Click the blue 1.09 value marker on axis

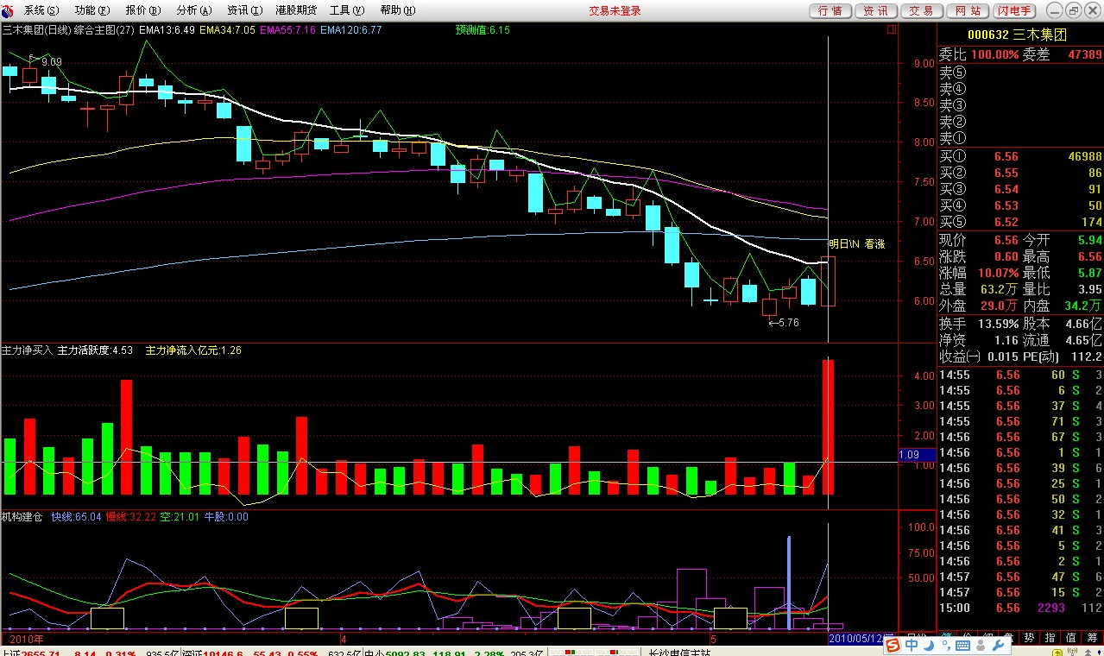917,454
